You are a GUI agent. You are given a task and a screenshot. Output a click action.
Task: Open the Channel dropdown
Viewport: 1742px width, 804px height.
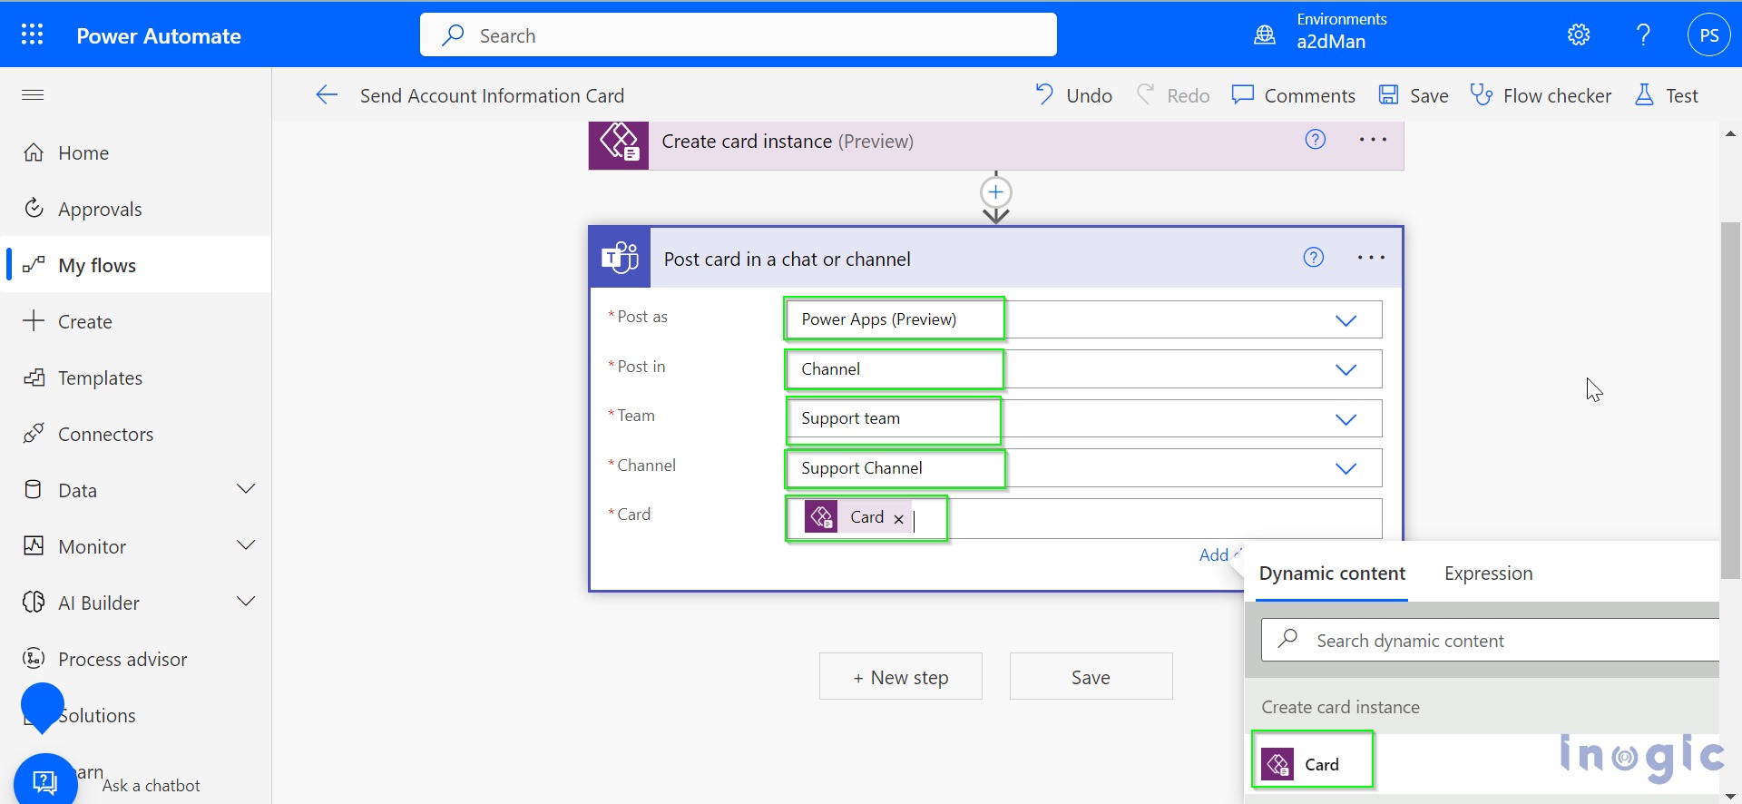[1083, 468]
